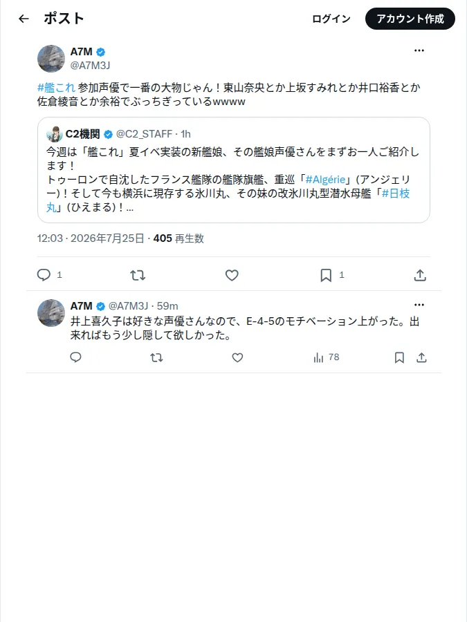Image resolution: width=467 pixels, height=622 pixels.
Task: Repost the 59m follow-up post
Action: point(156,357)
